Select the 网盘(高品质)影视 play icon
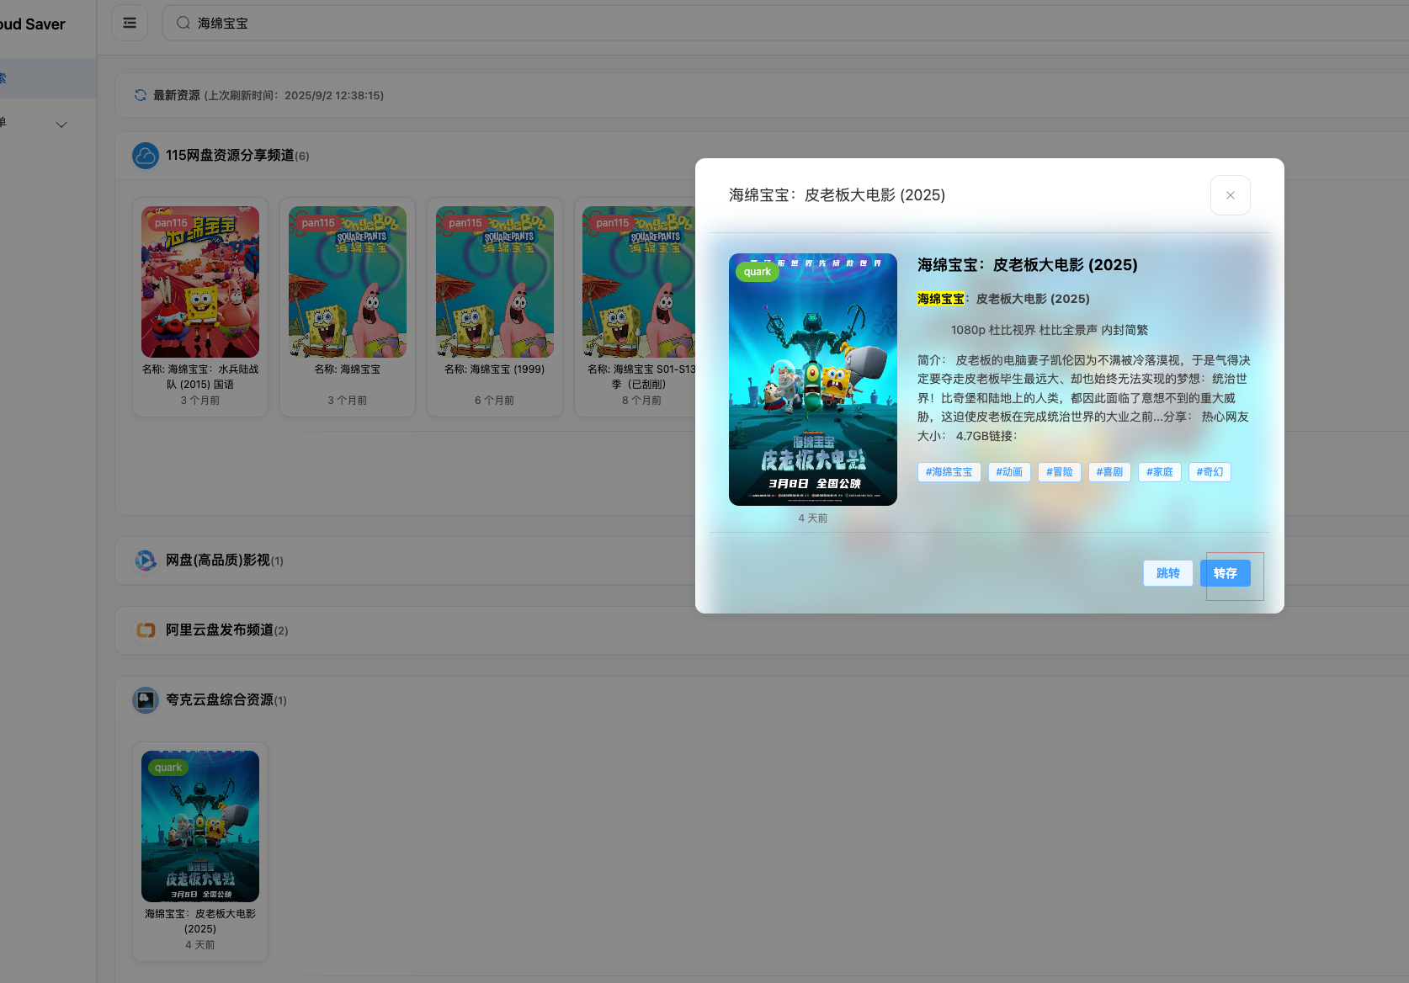Screen dimensions: 1409x983 (145, 561)
